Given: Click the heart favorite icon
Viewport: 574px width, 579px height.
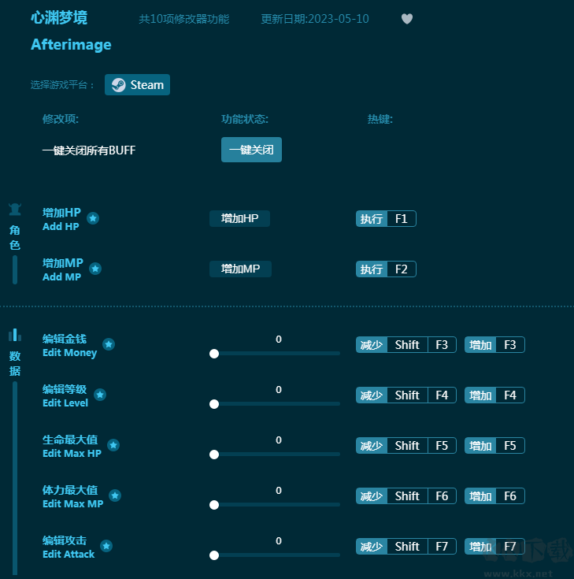Looking at the screenshot, I should point(407,19).
